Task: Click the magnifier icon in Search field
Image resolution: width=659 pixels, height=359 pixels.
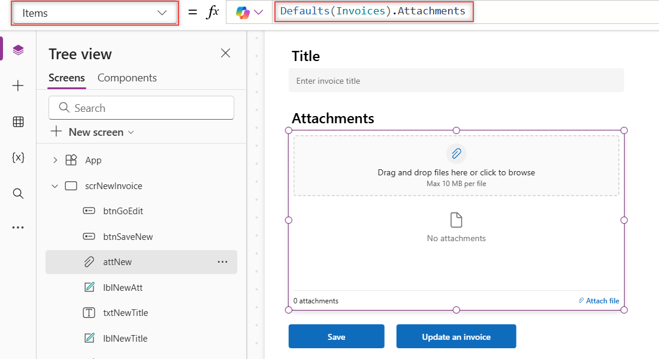Action: point(64,108)
